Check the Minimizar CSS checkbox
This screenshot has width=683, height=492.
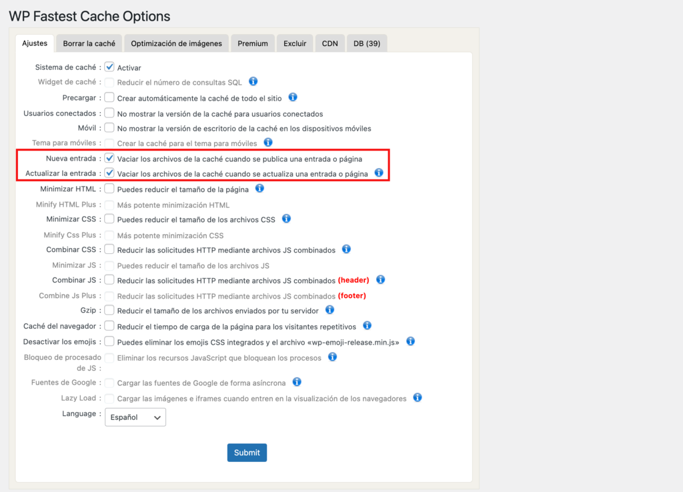pos(109,219)
